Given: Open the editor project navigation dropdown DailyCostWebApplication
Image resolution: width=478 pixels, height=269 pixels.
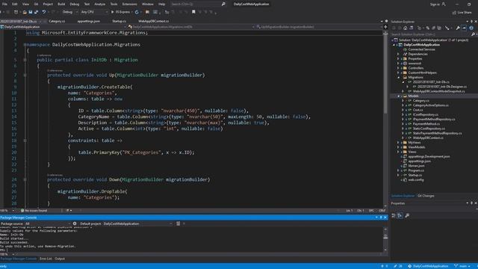Looking at the screenshot, I should [63, 27].
